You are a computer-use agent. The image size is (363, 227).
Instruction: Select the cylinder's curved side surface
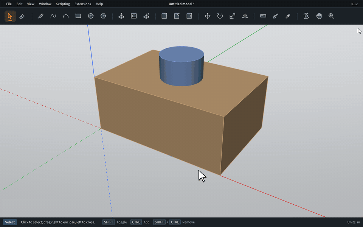[181, 73]
